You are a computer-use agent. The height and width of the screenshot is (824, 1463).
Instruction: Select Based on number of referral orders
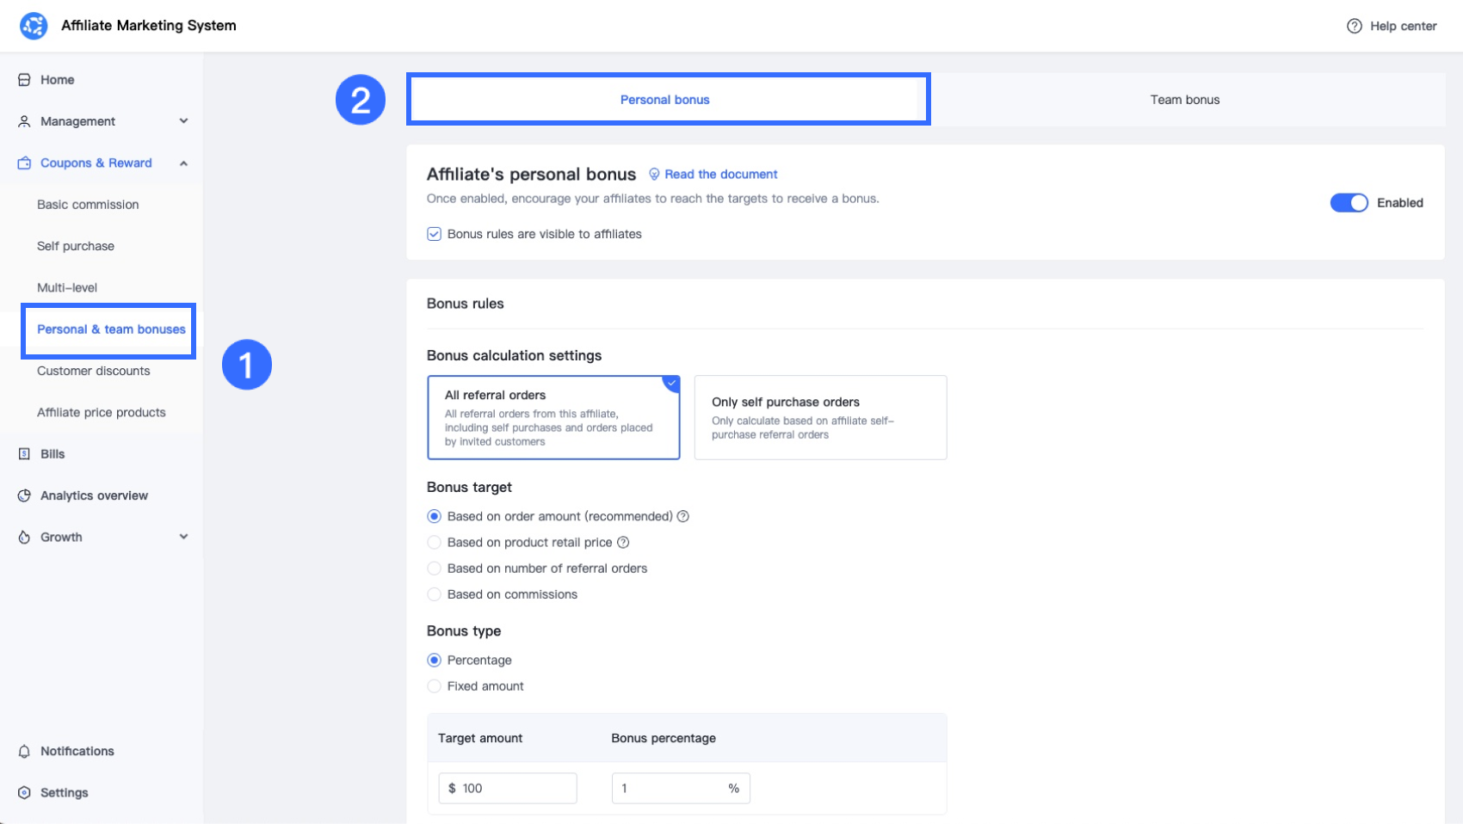(x=435, y=569)
